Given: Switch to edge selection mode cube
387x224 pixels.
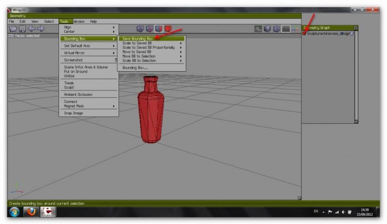Looking at the screenshot, I should point(149,29).
